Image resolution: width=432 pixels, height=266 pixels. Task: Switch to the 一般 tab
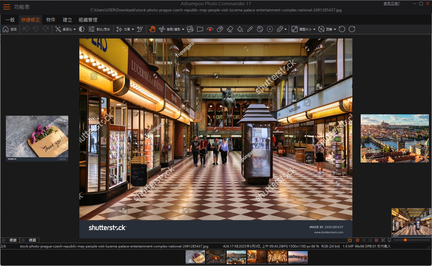pyautogui.click(x=10, y=20)
